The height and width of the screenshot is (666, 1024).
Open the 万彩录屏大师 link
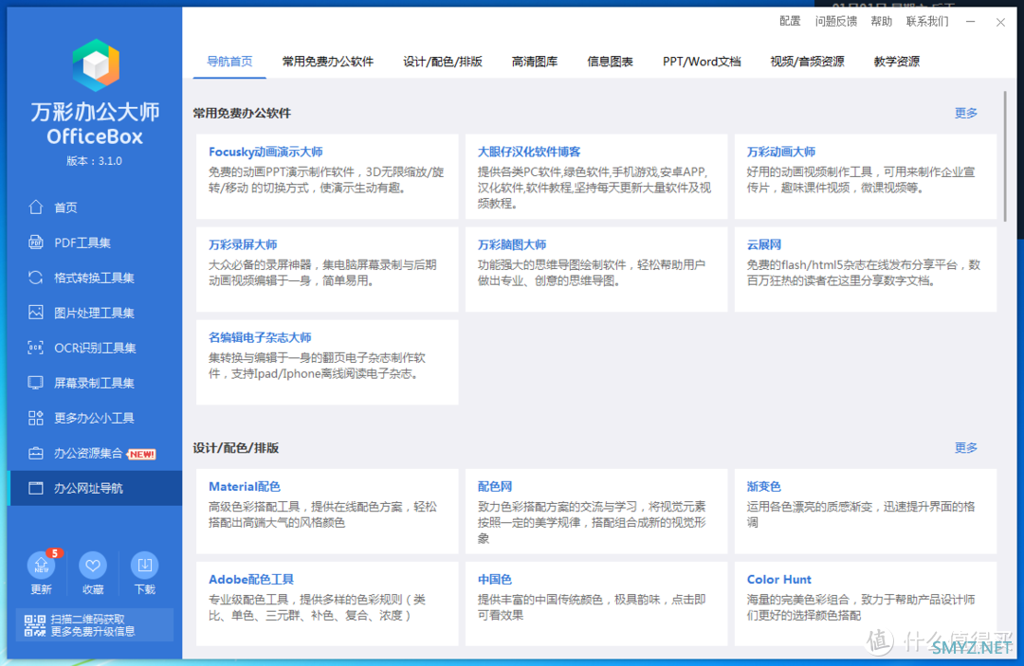tap(243, 244)
